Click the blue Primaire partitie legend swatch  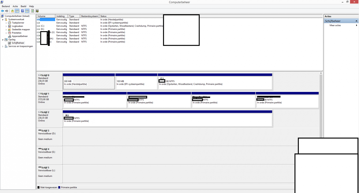click(59, 188)
